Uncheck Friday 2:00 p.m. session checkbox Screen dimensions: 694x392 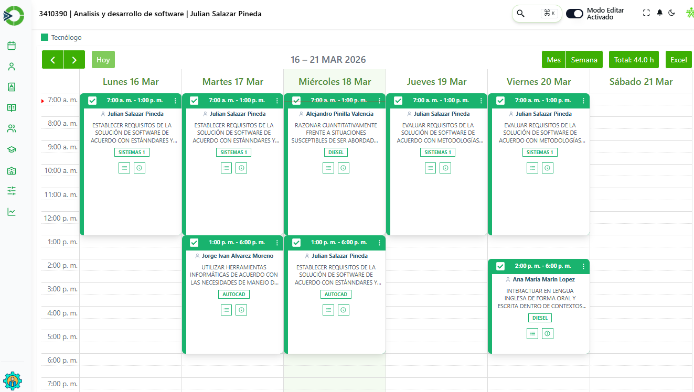click(x=500, y=266)
